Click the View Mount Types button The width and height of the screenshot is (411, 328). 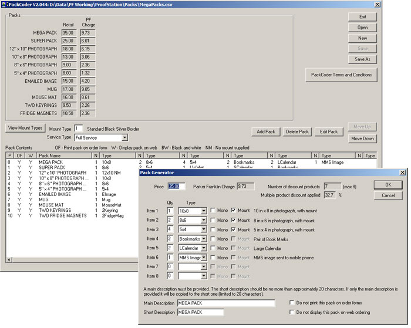coord(25,128)
